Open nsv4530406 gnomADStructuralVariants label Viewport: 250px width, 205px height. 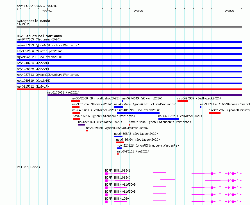pos(145,104)
